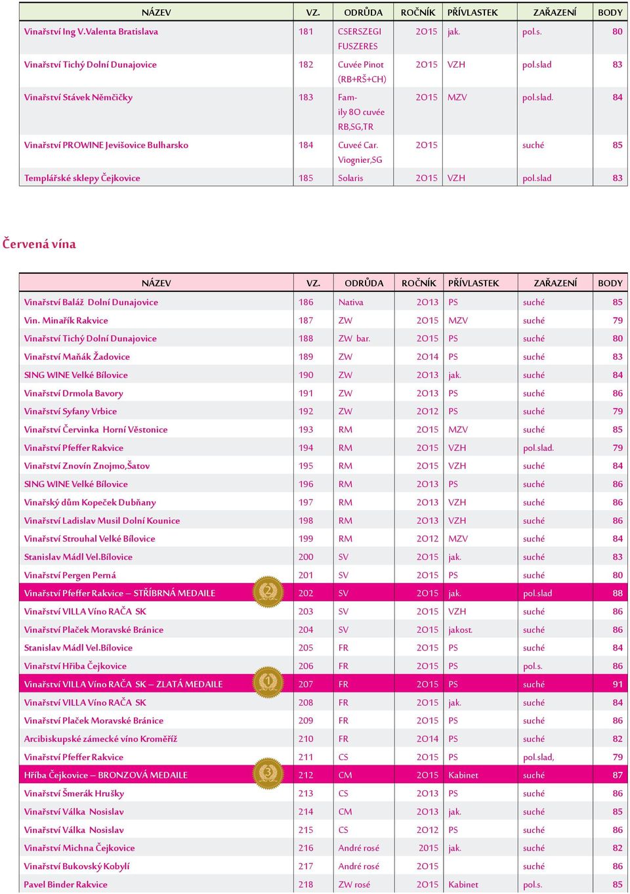Click sample number '181'

[306, 32]
